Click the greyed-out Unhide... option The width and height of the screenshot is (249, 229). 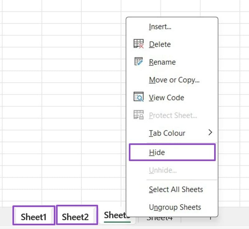point(163,170)
